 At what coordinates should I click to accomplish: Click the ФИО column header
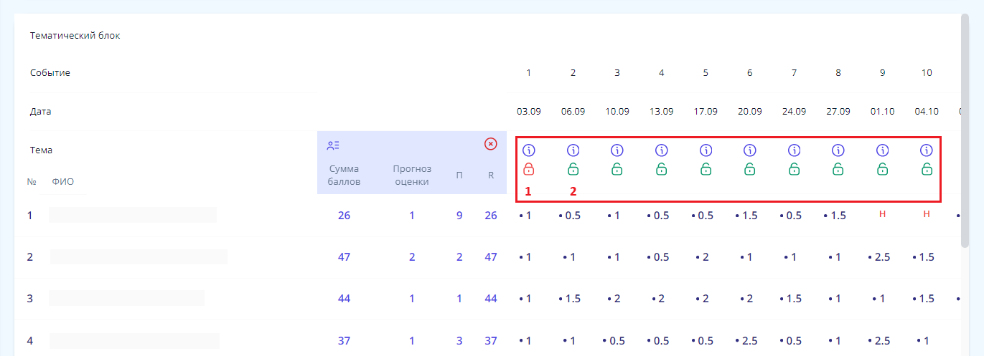(63, 182)
